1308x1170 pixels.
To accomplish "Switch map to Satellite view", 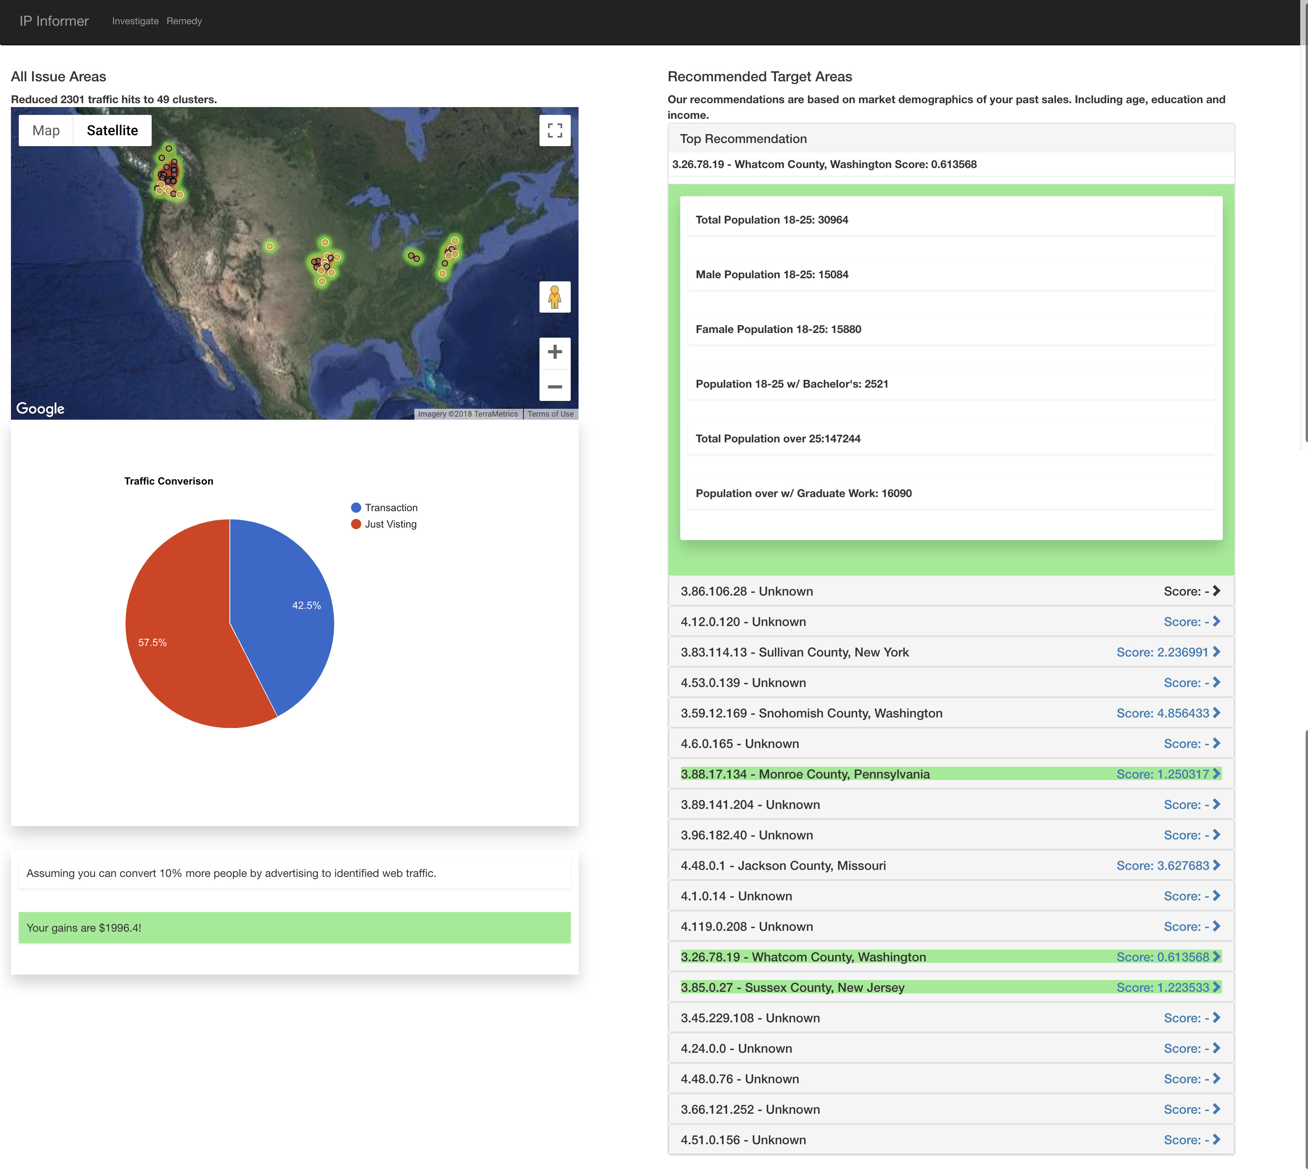I will (x=112, y=131).
